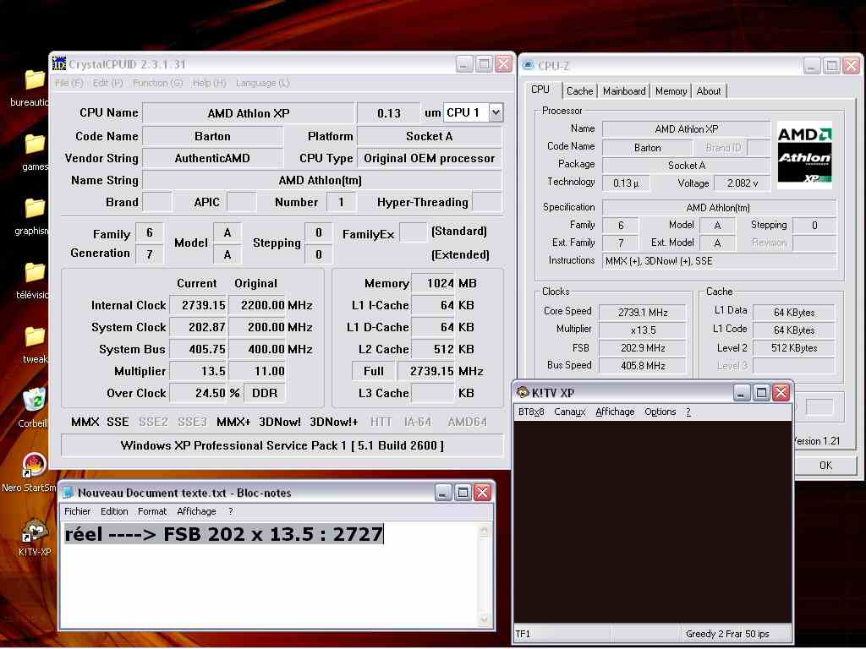Open the Corbeille recycle bin icon
Screen dimensions: 866x649
[34, 400]
